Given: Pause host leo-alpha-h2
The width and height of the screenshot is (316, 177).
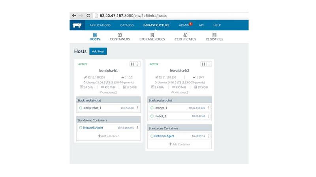Looking at the screenshot, I should point(203,64).
